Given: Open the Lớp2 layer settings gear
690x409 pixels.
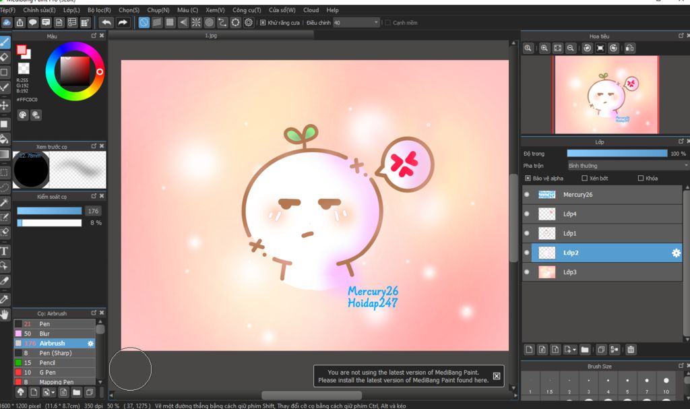Looking at the screenshot, I should tap(676, 253).
